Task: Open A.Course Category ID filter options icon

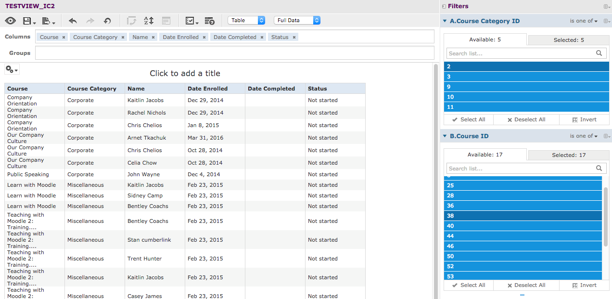Action: pos(606,21)
